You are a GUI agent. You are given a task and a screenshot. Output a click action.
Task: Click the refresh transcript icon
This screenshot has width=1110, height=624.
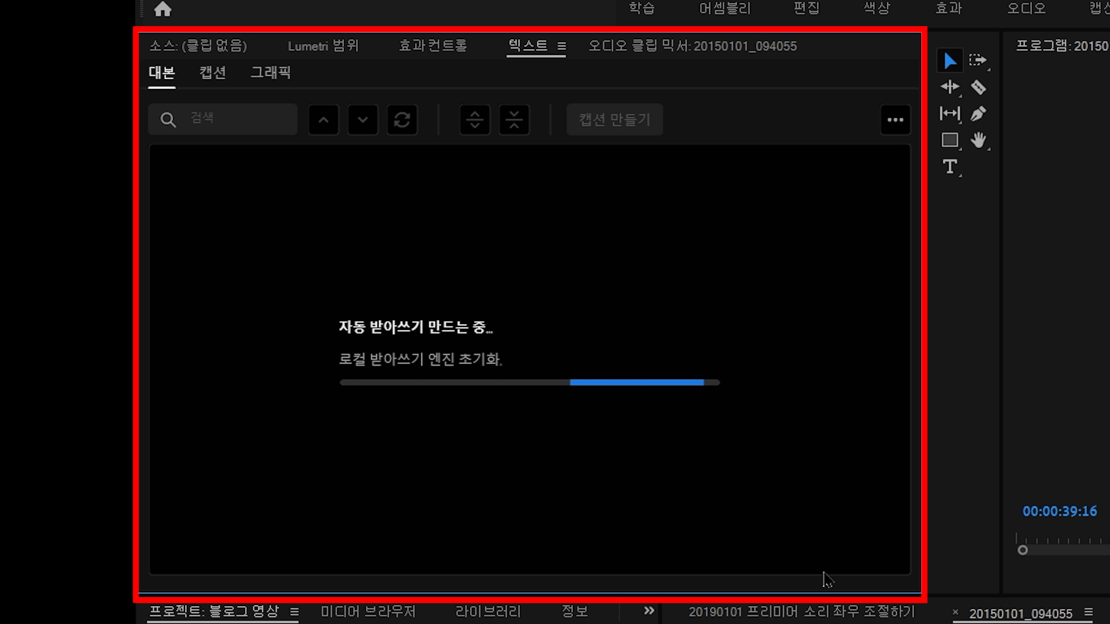point(402,120)
